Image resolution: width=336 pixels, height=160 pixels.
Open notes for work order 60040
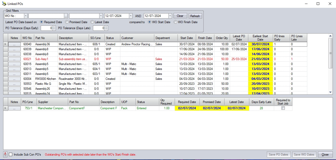click(x=14, y=44)
